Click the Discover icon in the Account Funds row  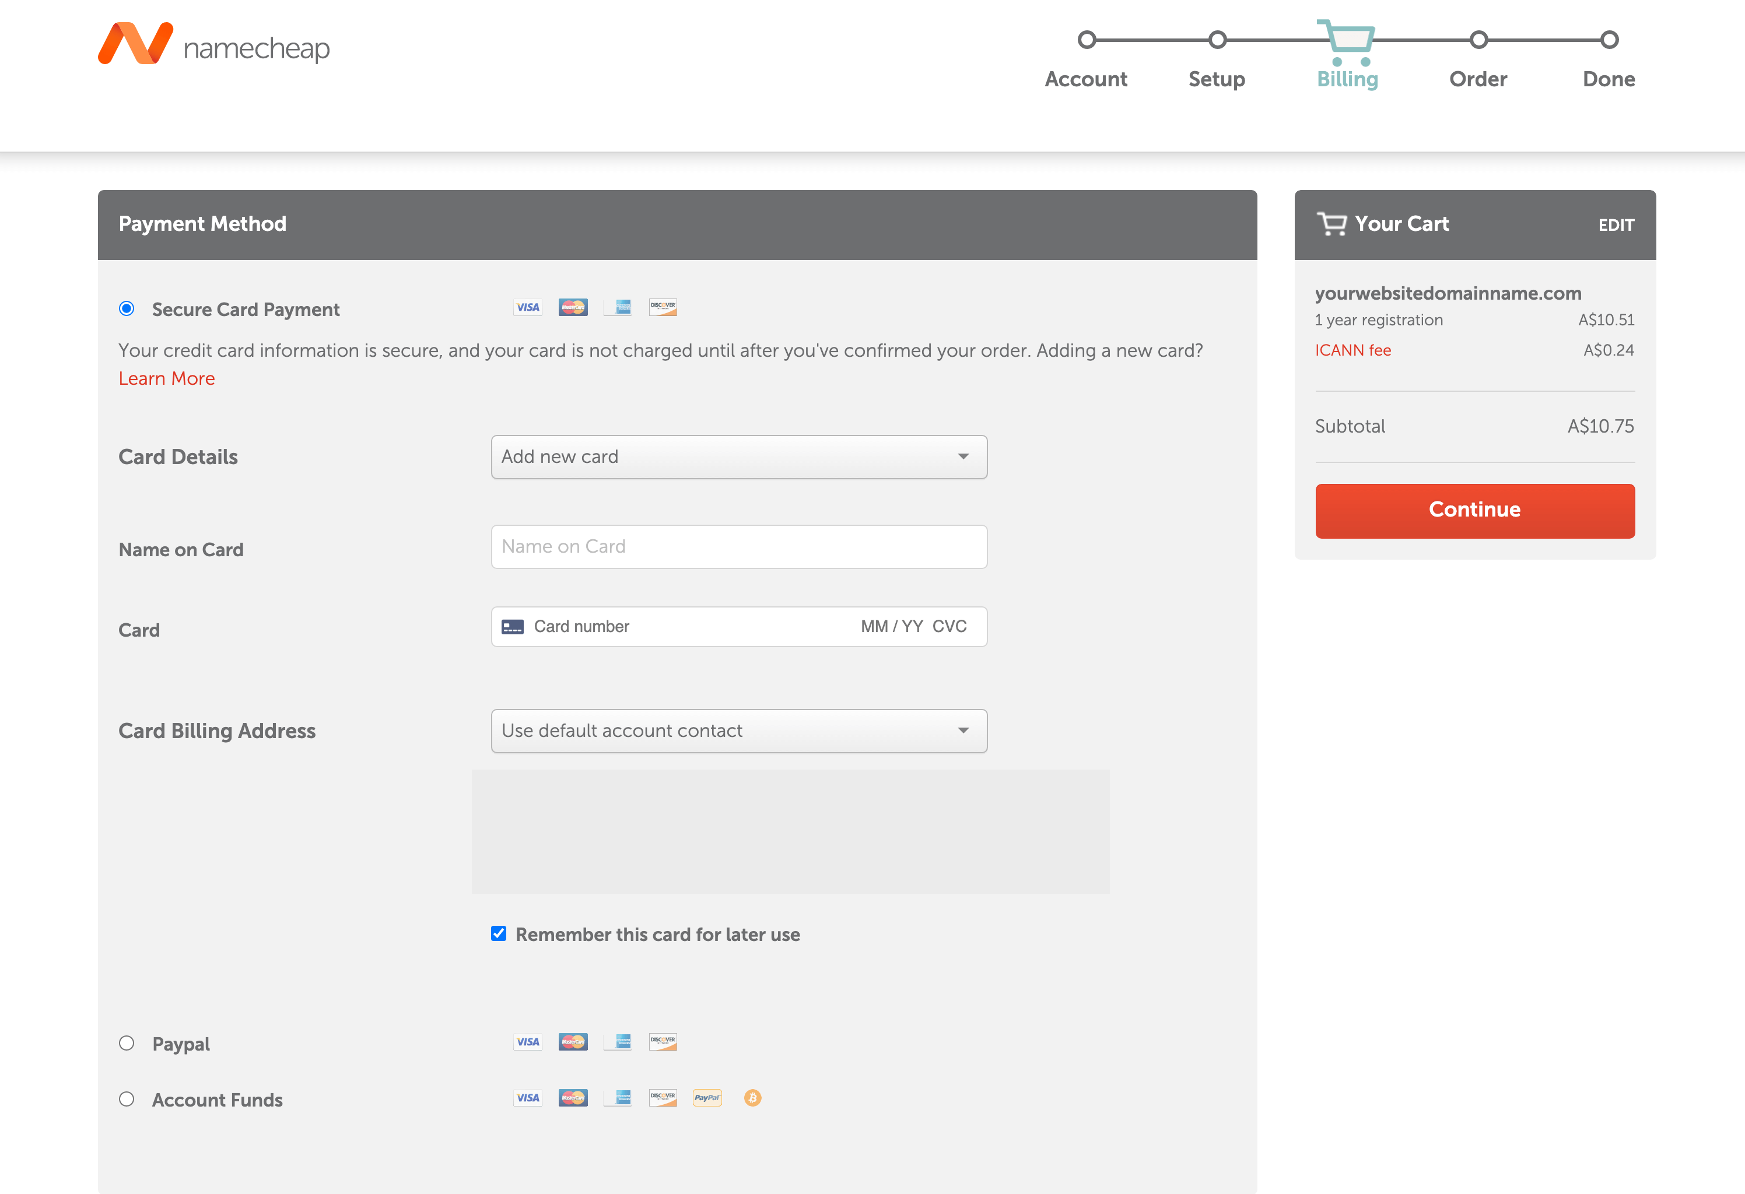tap(663, 1098)
